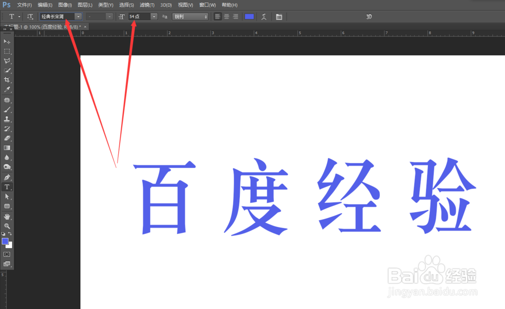The height and width of the screenshot is (309, 505).
Task: Toggle text orientation
Action: click(x=30, y=17)
